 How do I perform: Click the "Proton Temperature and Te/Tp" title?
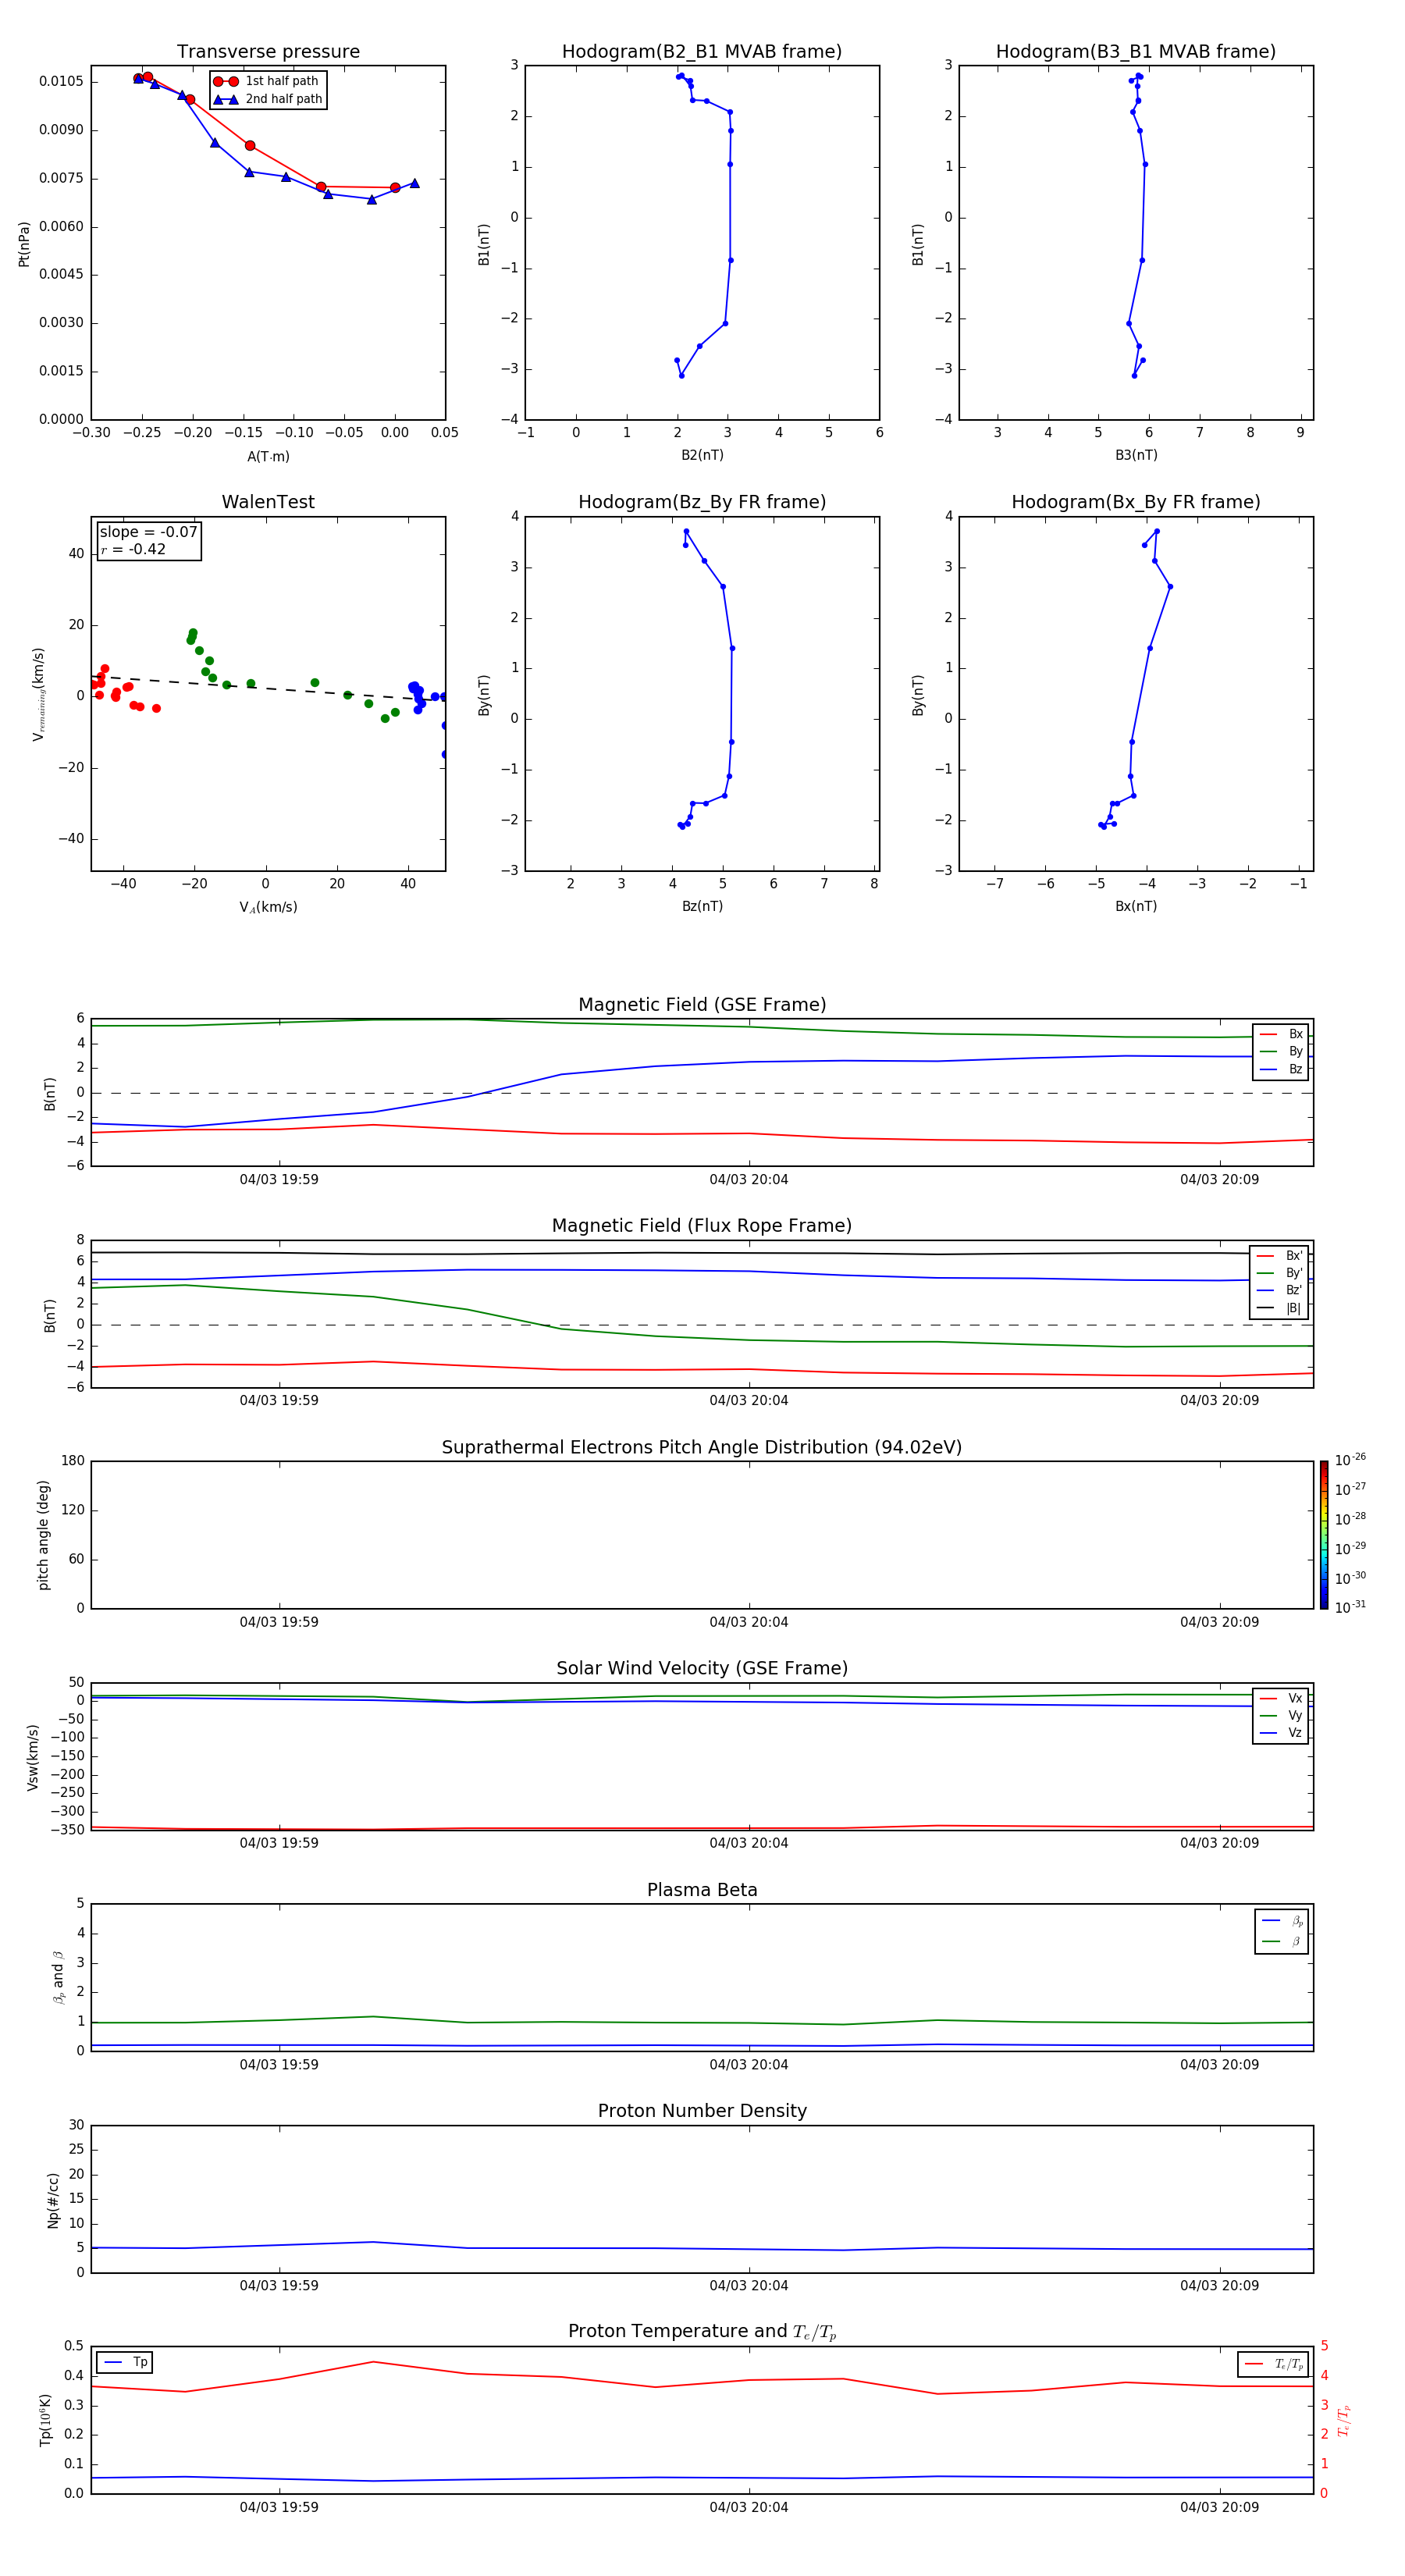[702, 2331]
